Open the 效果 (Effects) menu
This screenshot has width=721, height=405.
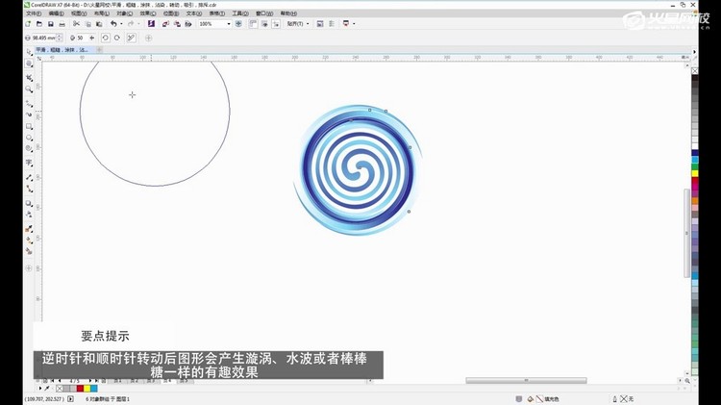[145, 13]
